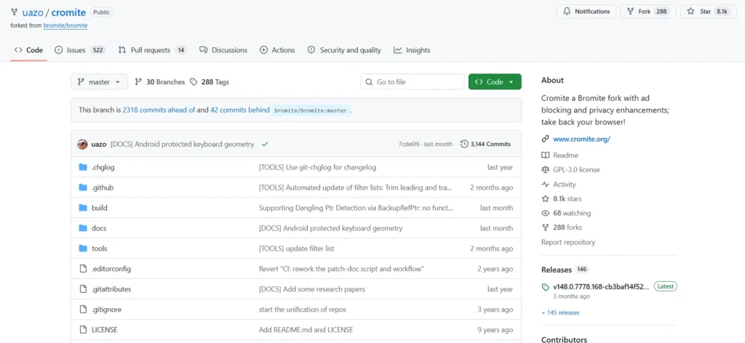This screenshot has height=343, width=745.
Task: Open uazo owner profile link
Action: 32,12
